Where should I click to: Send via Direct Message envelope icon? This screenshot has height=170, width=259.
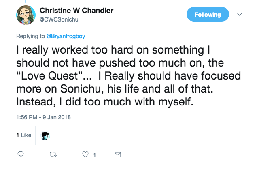[118, 155]
